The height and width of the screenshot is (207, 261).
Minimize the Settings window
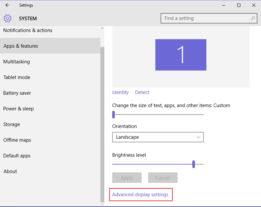(224, 5)
